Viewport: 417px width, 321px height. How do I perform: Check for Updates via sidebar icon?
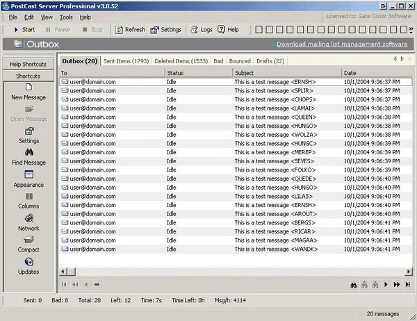29,262
